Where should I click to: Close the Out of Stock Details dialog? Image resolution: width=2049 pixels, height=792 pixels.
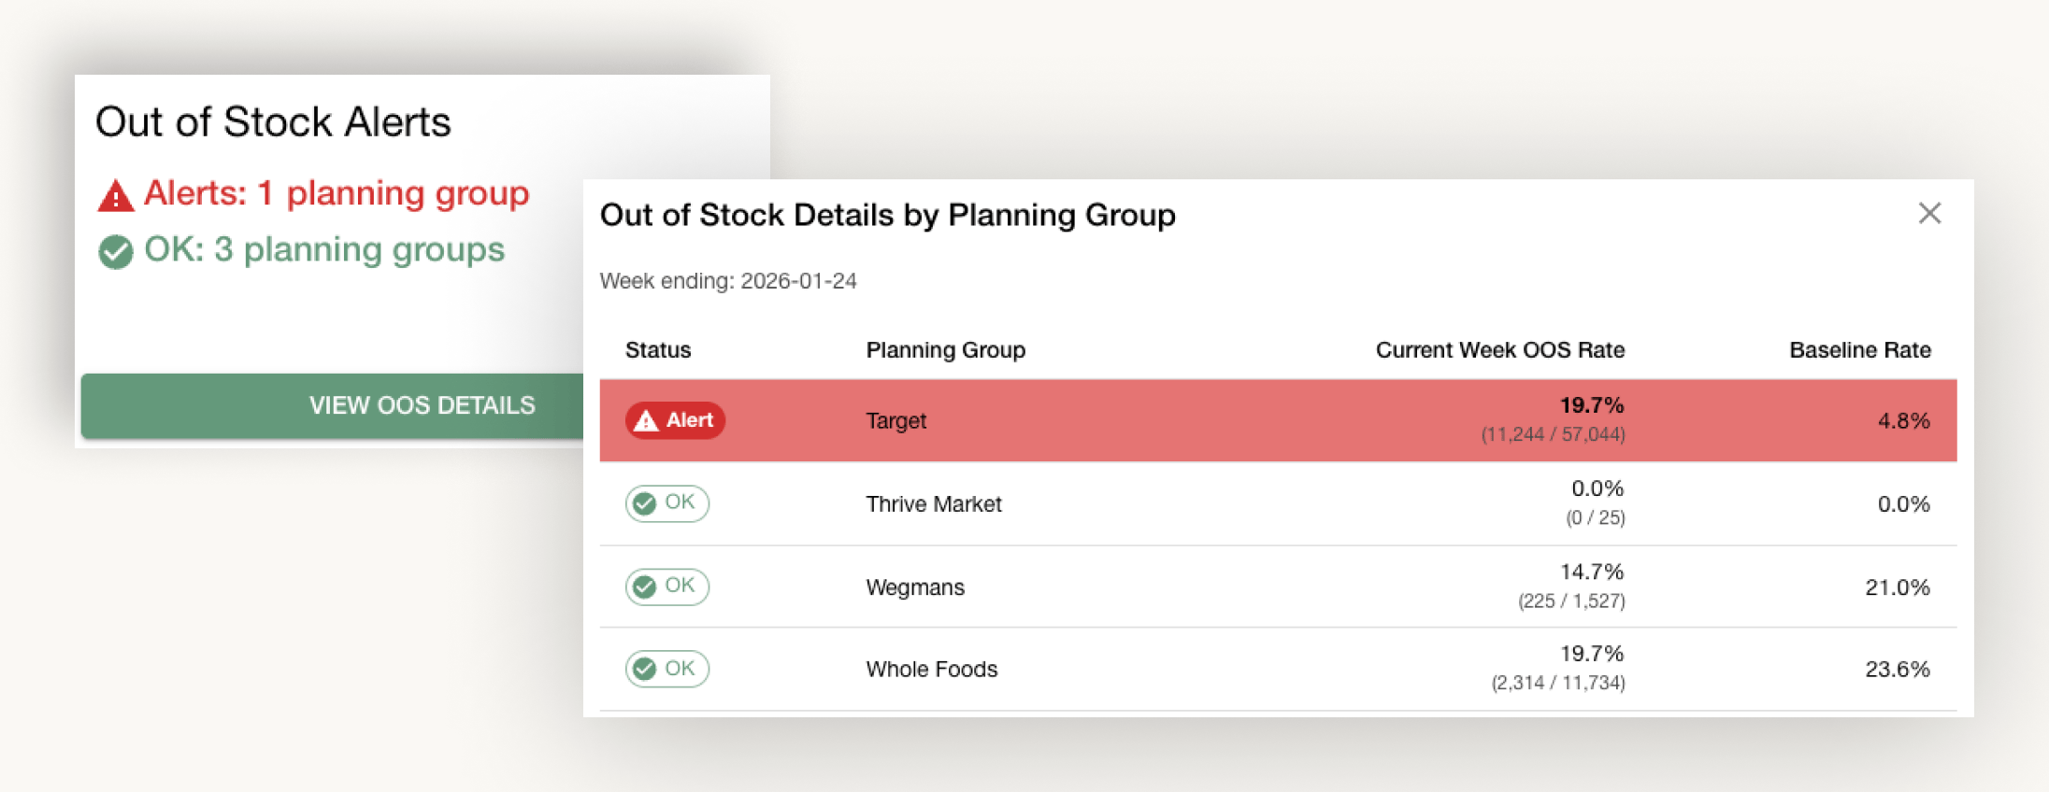coord(1929,214)
